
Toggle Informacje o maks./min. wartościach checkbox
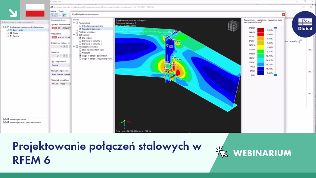5,122
